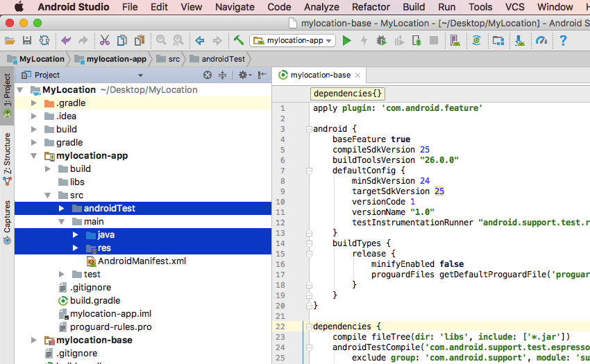Click Attach debugger to Android process icon

coord(416,41)
